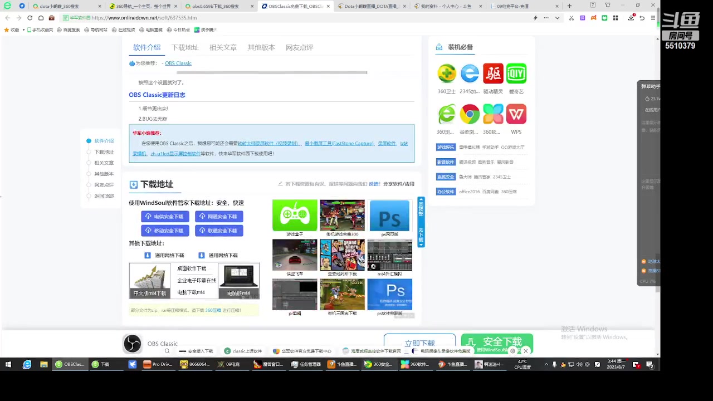Open File Explorer from the taskbar
The width and height of the screenshot is (713, 401).
pyautogui.click(x=43, y=364)
